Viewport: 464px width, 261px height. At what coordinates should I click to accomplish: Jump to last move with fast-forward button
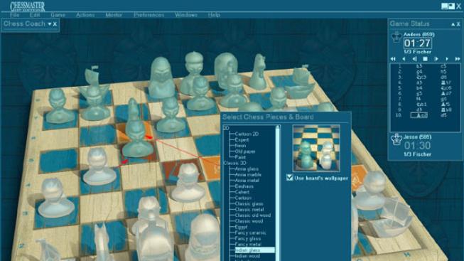click(458, 59)
